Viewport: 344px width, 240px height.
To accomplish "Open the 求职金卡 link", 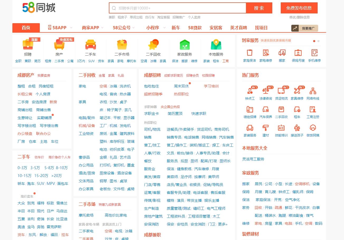I will click(151, 114).
